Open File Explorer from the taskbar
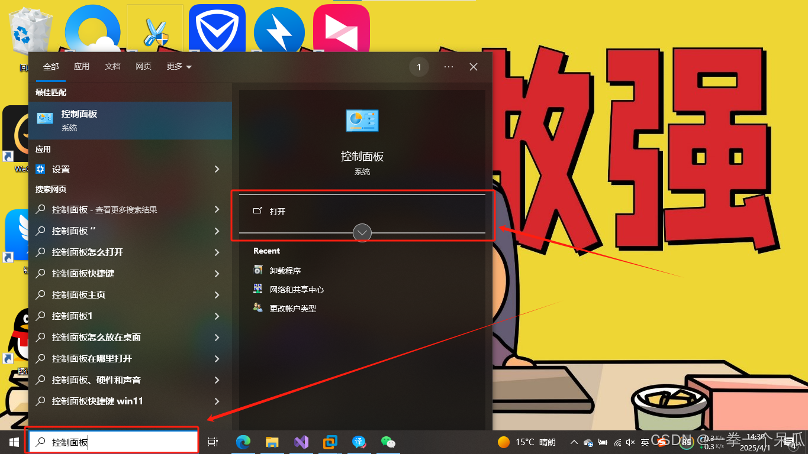 tap(272, 442)
